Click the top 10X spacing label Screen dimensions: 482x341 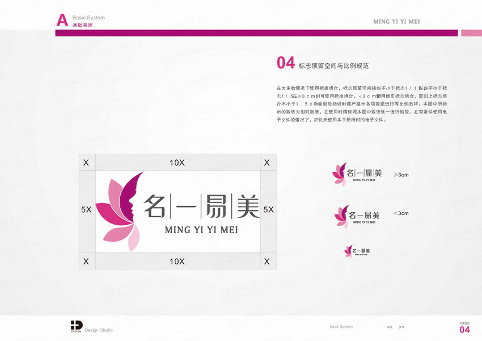pyautogui.click(x=177, y=163)
